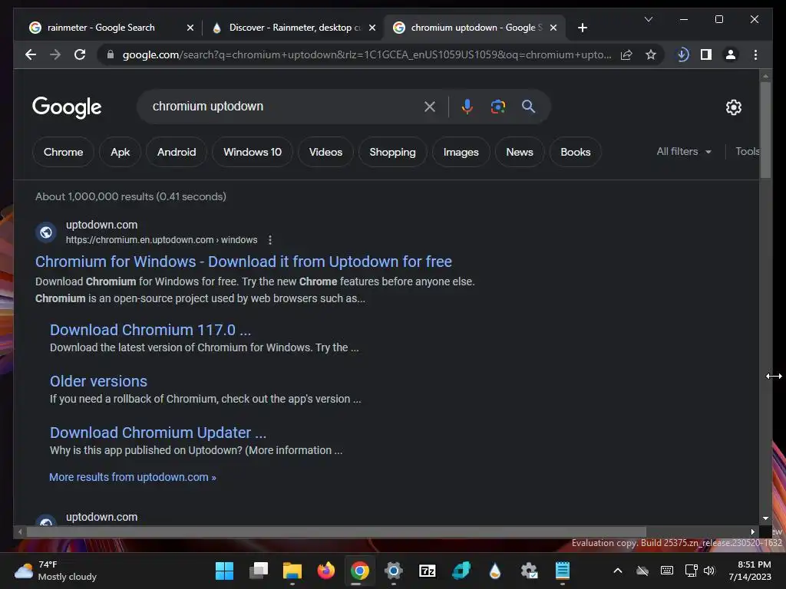
Task: Open a new browser tab
Action: point(582,28)
